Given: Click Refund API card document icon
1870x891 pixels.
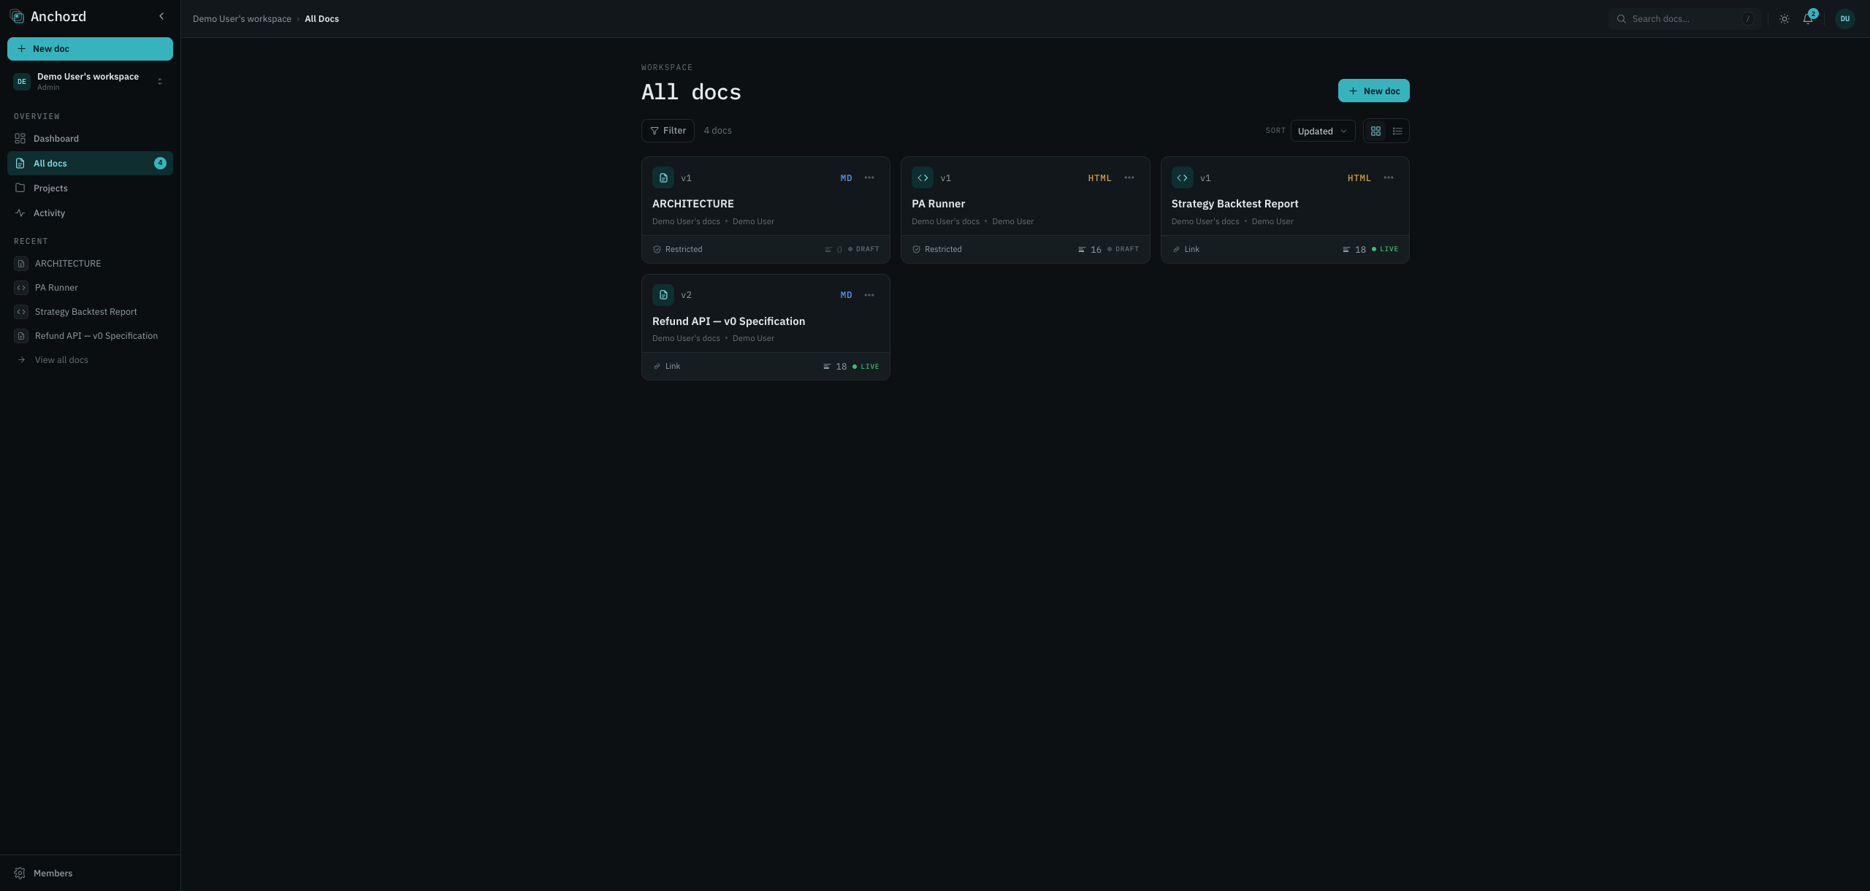Looking at the screenshot, I should point(663,295).
